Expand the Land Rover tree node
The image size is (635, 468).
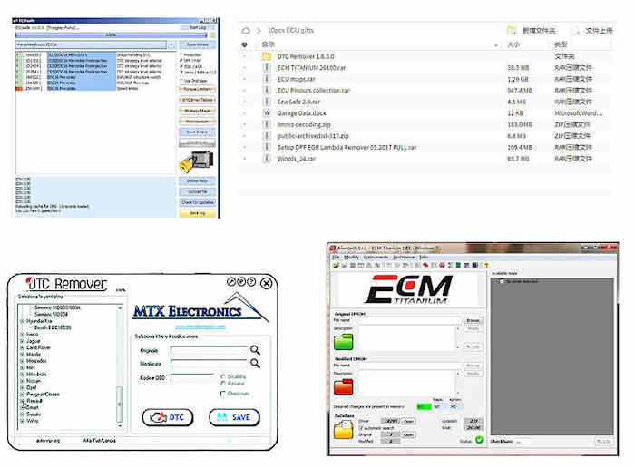[23, 347]
